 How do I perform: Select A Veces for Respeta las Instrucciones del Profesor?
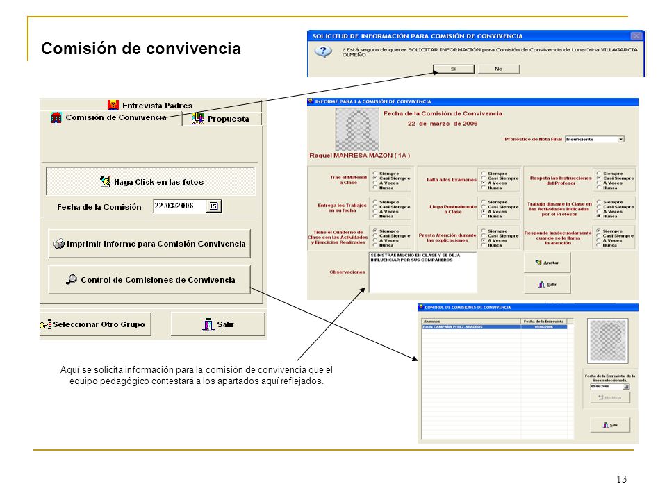[598, 183]
